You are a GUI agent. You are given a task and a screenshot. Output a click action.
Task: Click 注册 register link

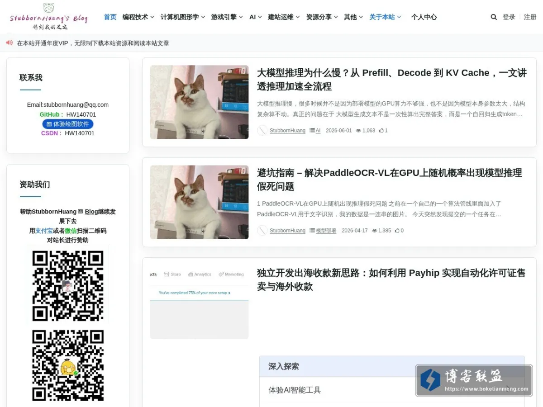[530, 17]
